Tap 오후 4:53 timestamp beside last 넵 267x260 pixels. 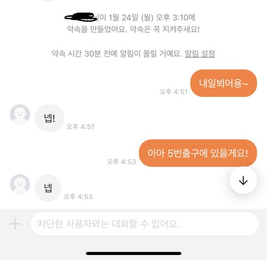(78, 197)
